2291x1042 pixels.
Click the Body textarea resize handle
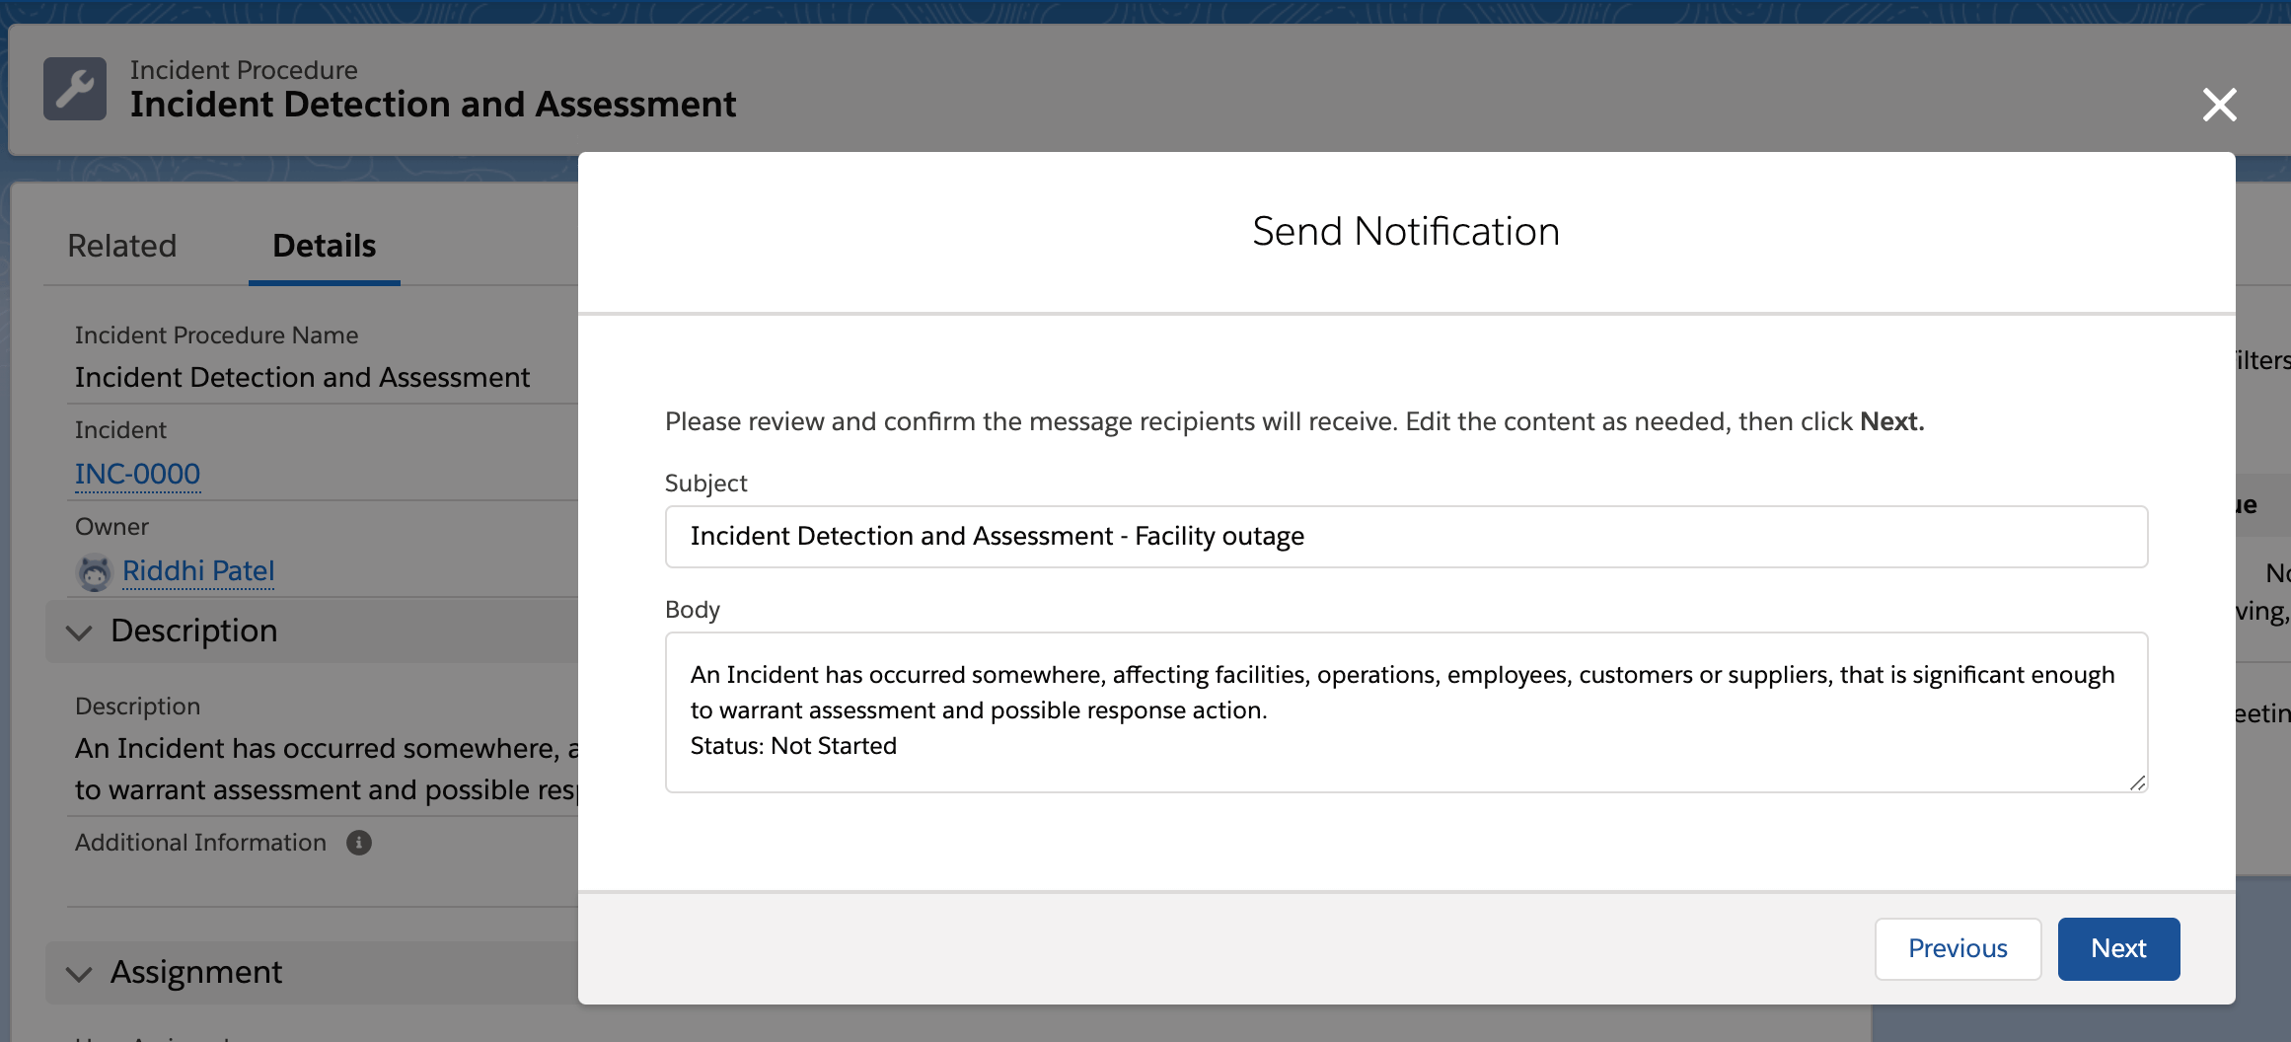click(x=2137, y=782)
